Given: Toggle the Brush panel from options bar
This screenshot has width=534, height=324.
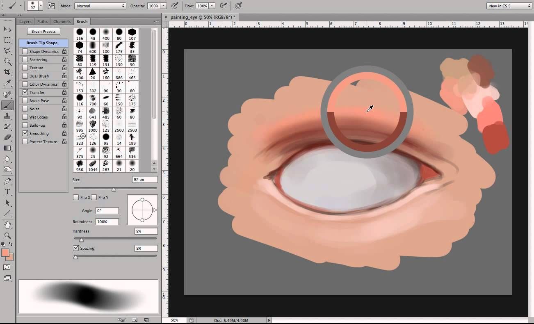Looking at the screenshot, I should pos(51,6).
